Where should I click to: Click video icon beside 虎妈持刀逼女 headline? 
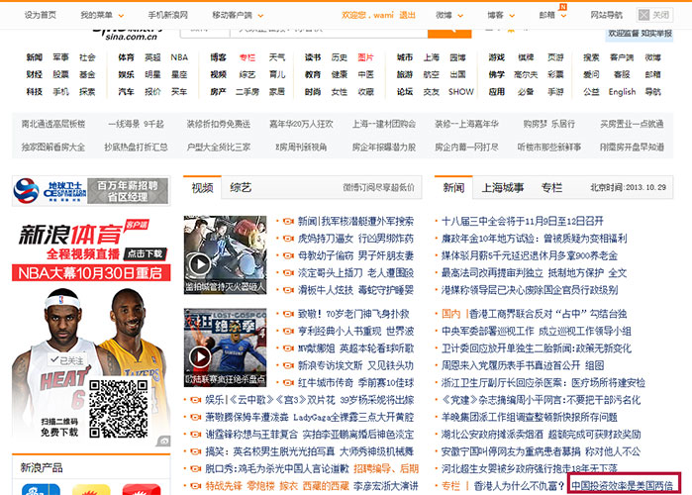coord(288,239)
